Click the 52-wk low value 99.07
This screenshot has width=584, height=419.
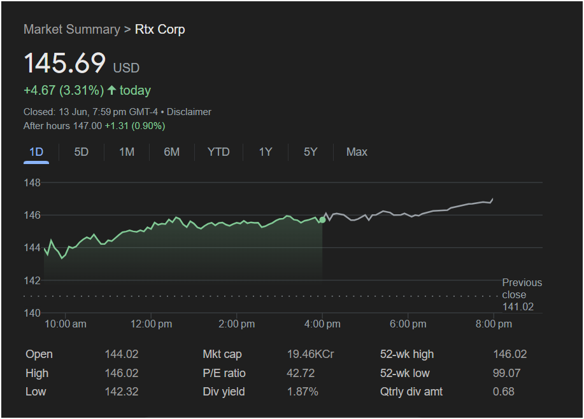click(x=506, y=373)
